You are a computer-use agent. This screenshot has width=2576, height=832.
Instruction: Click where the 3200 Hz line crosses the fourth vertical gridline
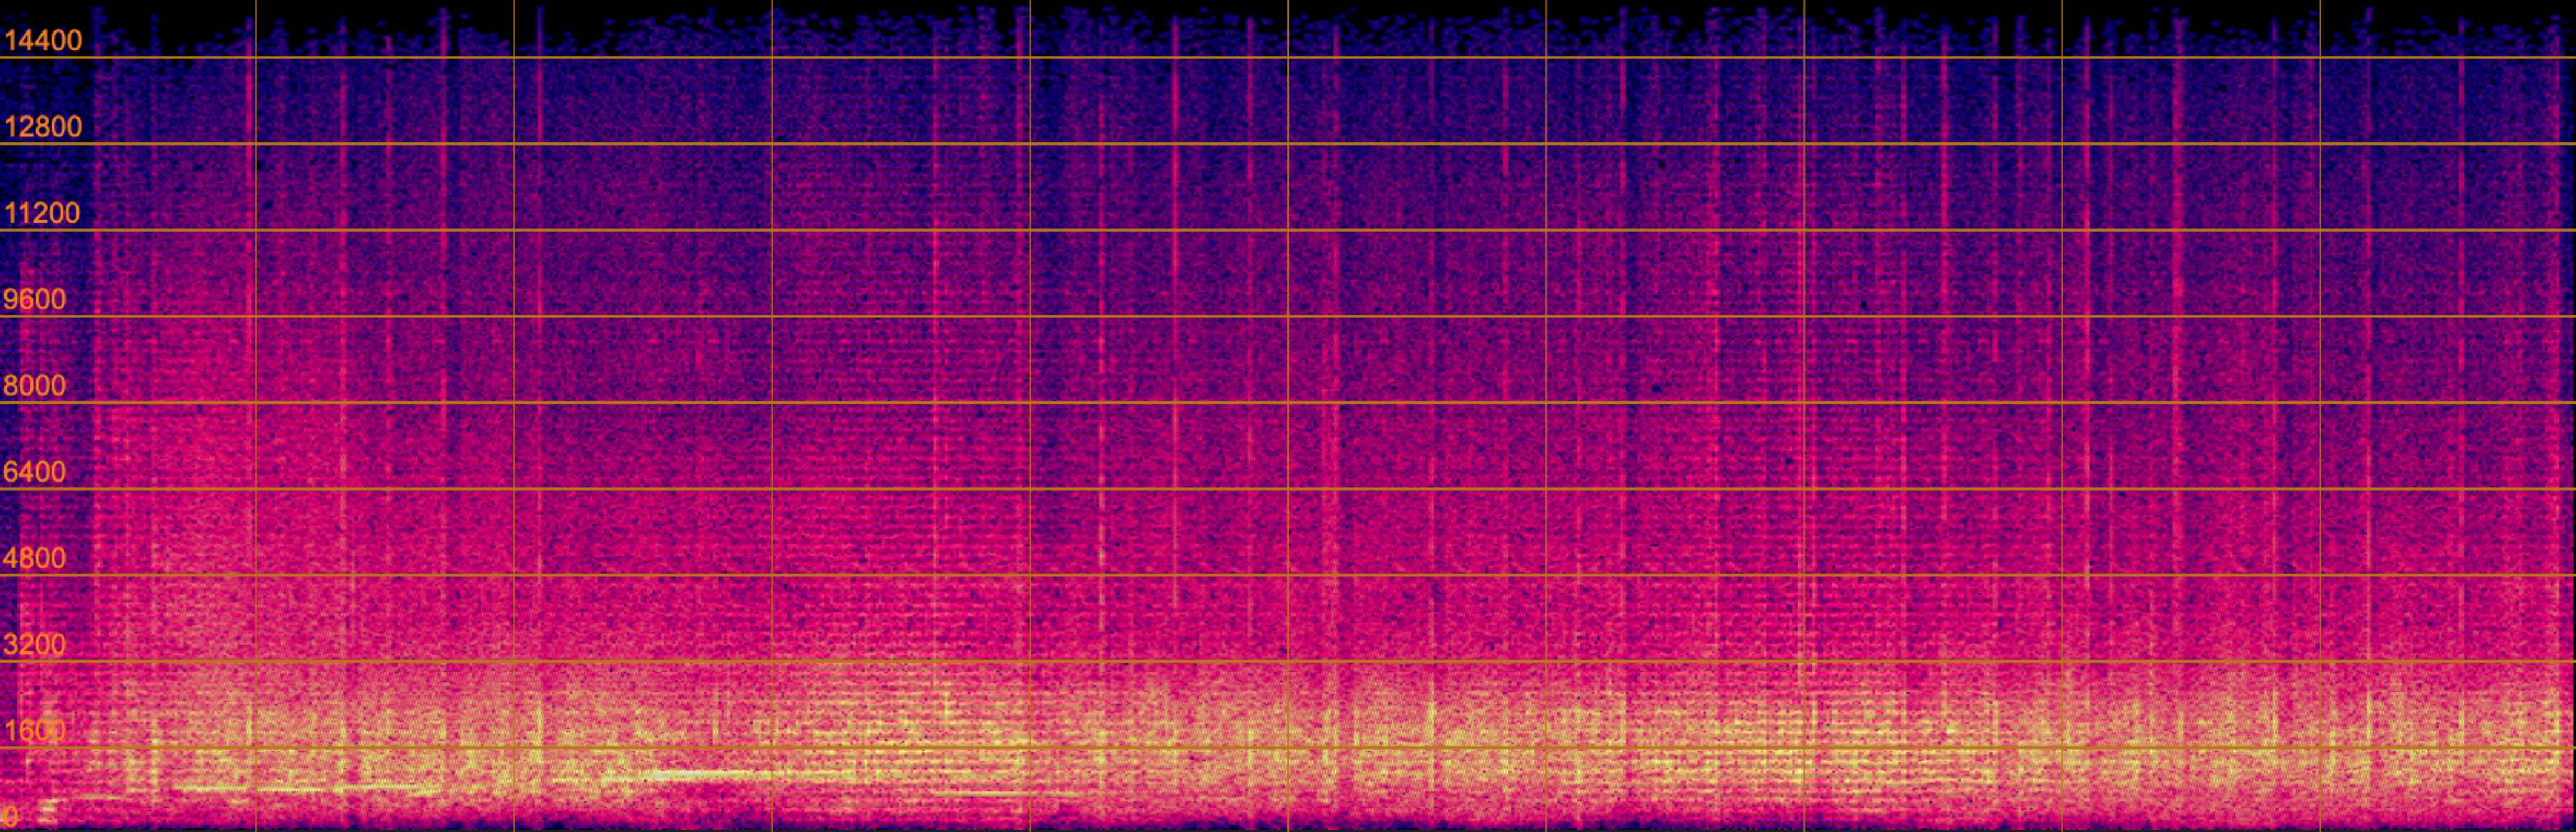[x=1030, y=661]
